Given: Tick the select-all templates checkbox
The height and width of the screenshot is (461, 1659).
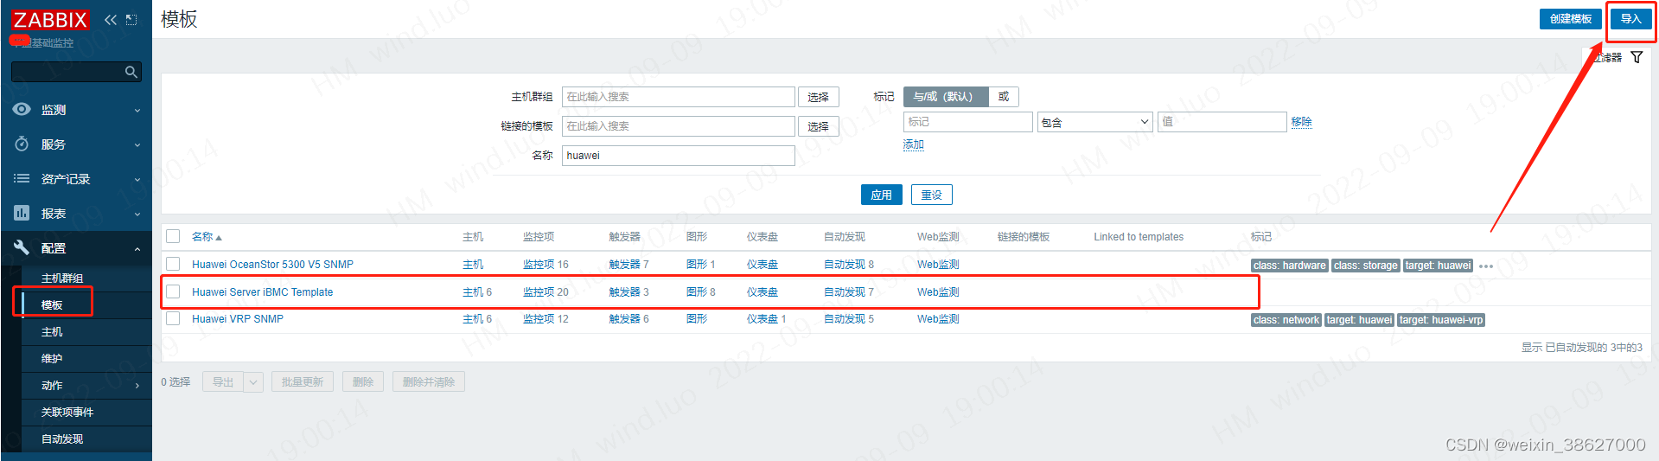Looking at the screenshot, I should (173, 236).
